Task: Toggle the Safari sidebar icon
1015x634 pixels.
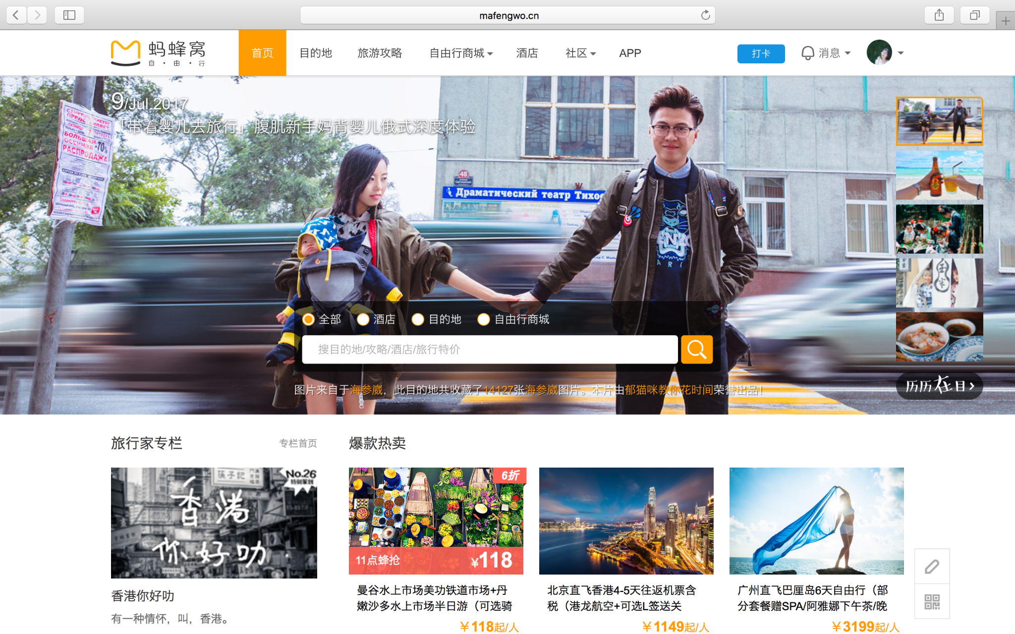Action: (69, 15)
